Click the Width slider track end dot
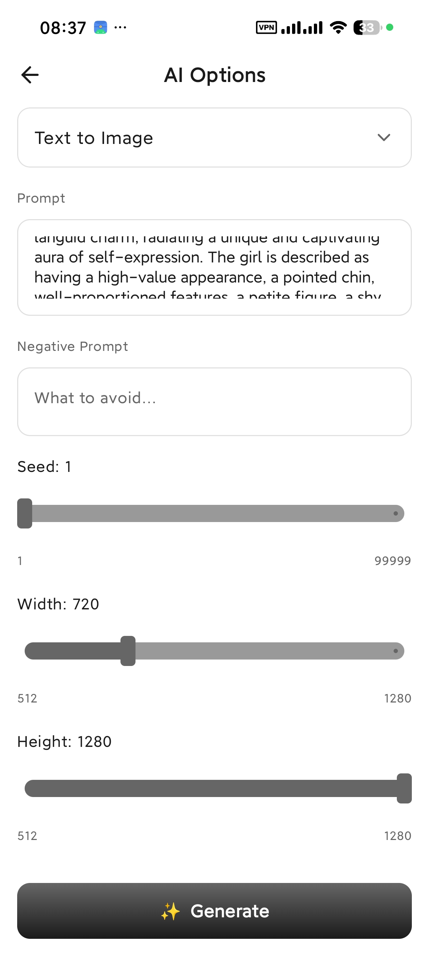 (x=396, y=651)
